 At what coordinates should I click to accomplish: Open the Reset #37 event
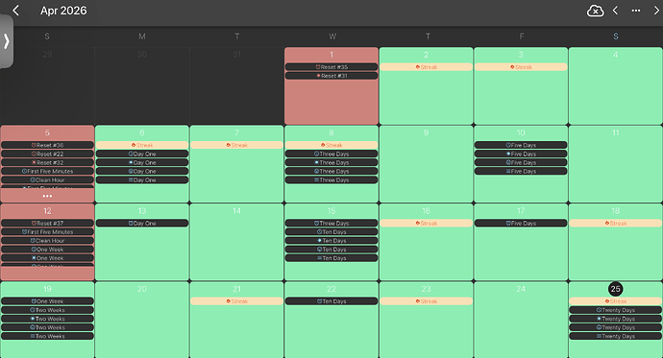(x=47, y=223)
